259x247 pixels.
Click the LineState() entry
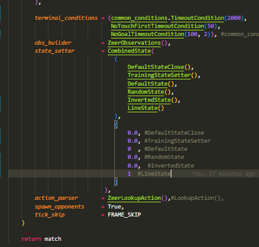coord(145,108)
